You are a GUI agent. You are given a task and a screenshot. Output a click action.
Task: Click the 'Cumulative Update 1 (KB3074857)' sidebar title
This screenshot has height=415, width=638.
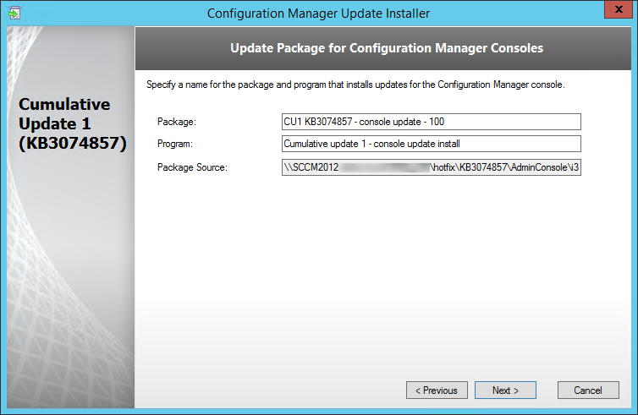[x=73, y=123]
